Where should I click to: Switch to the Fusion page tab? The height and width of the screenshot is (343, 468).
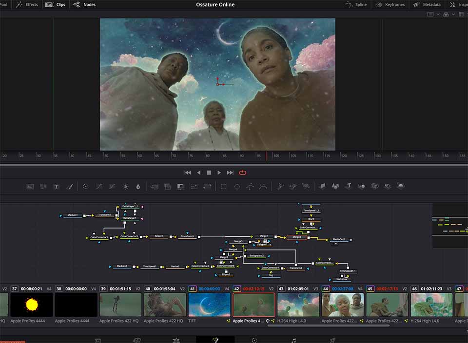point(215,340)
